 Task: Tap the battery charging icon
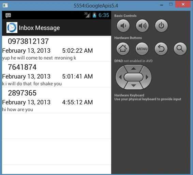(94, 15)
